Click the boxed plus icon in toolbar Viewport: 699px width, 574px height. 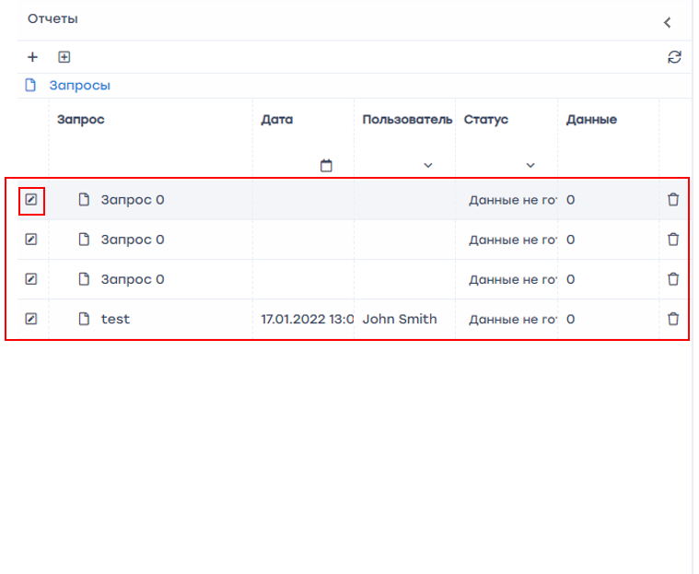[64, 57]
